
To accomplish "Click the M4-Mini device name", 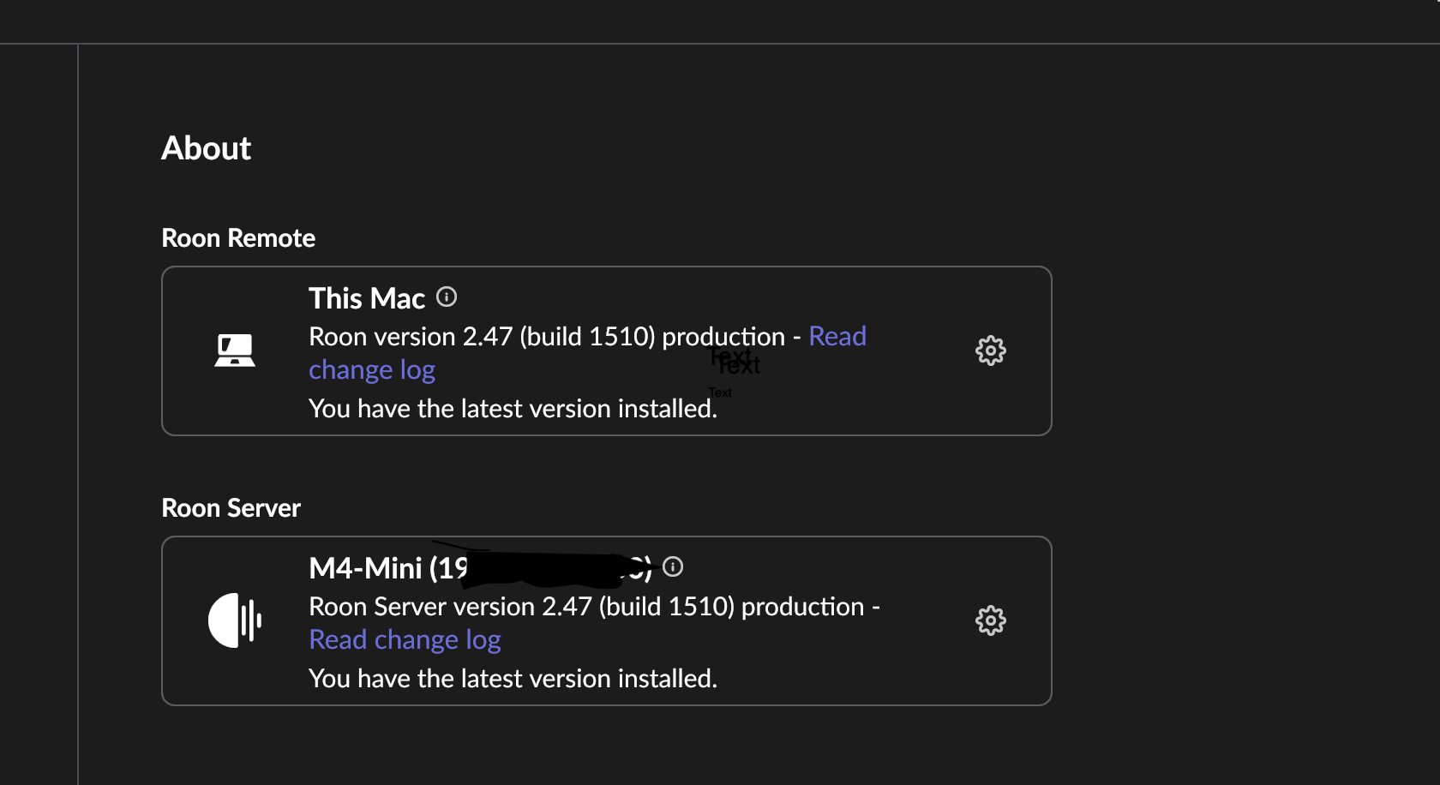I will [x=480, y=568].
